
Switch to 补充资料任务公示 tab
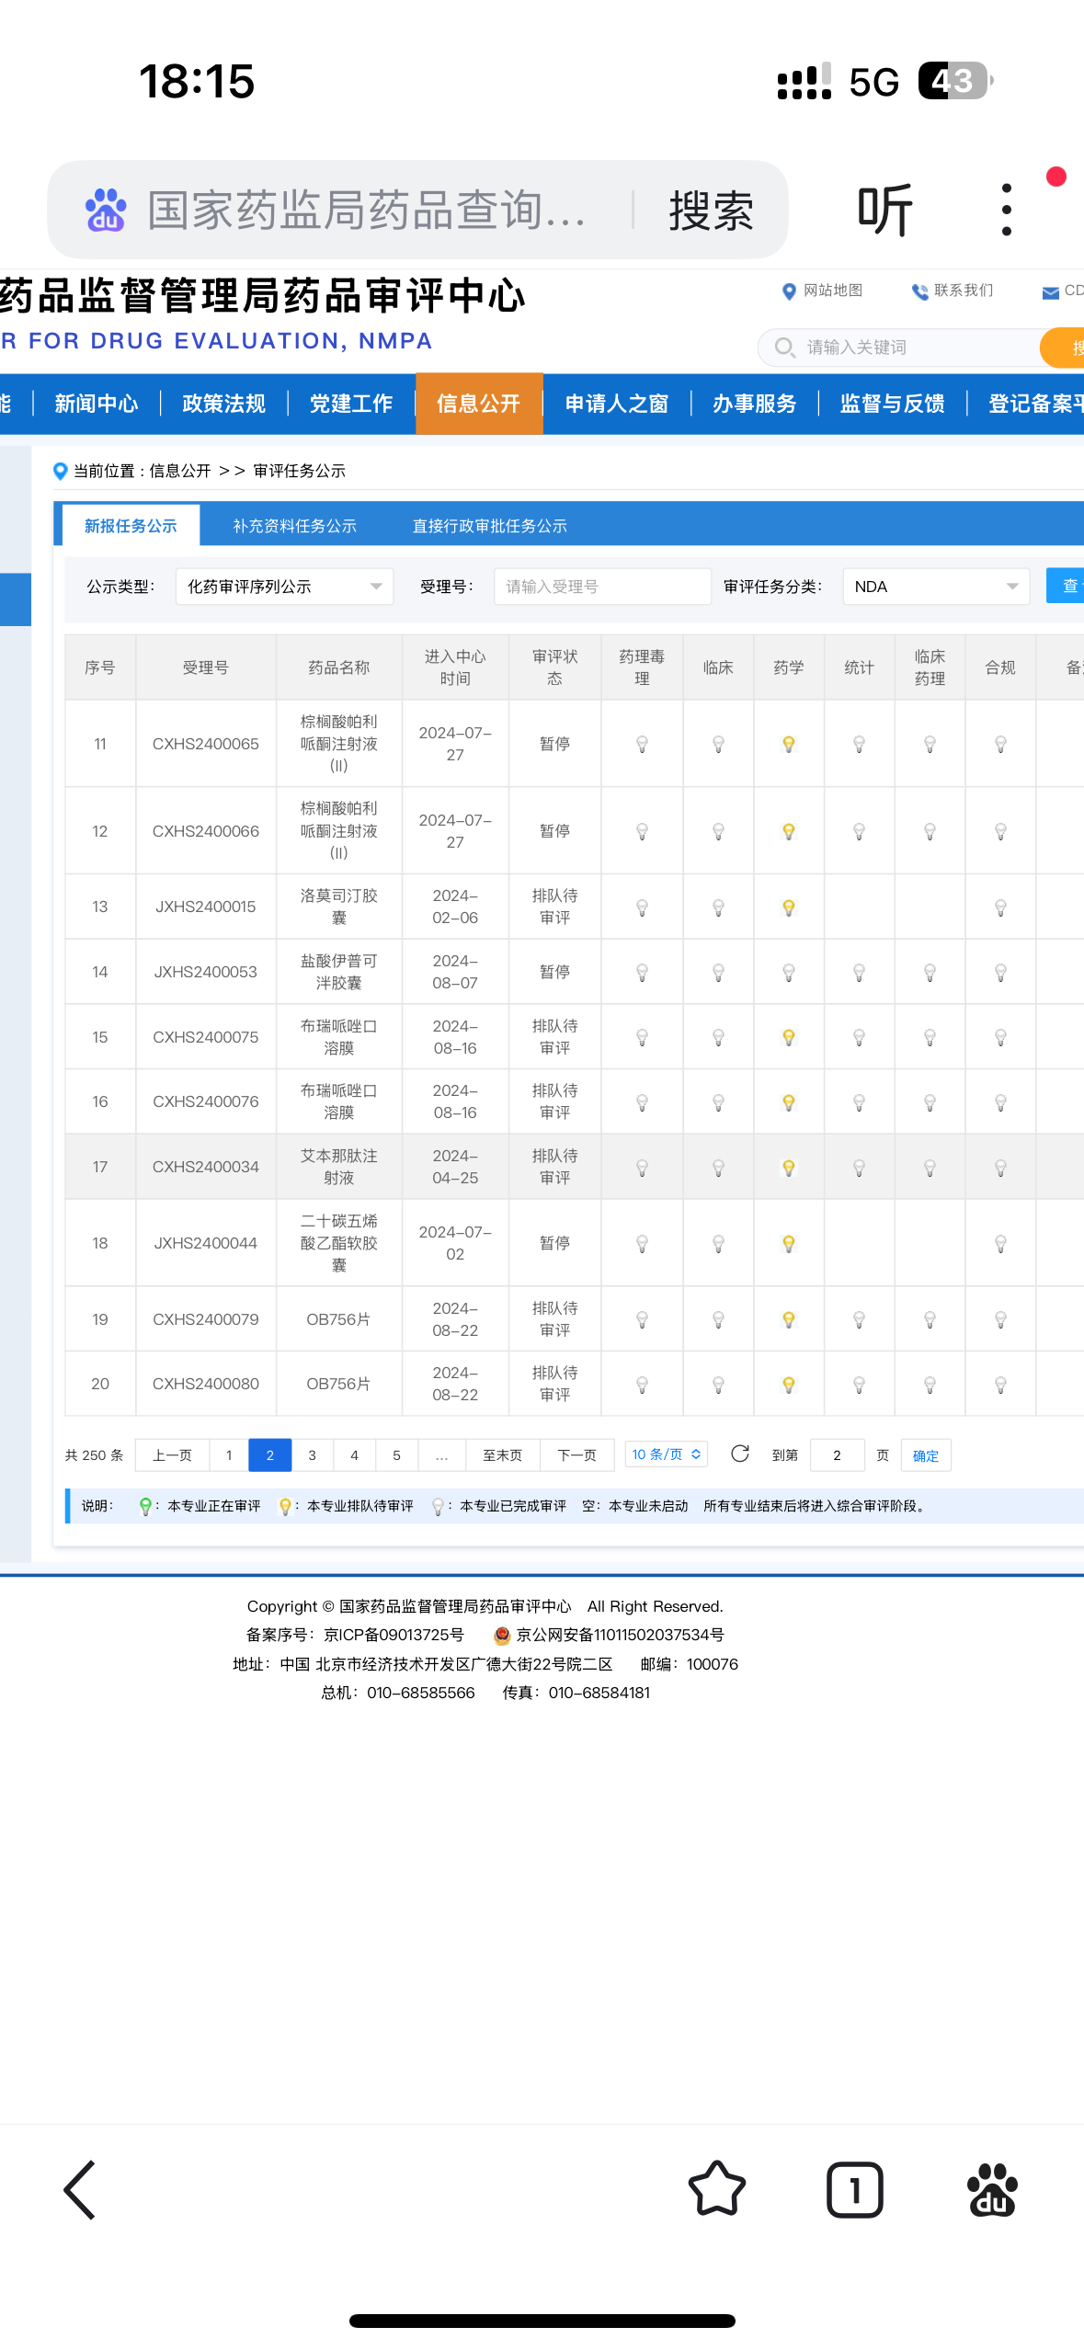tap(294, 526)
